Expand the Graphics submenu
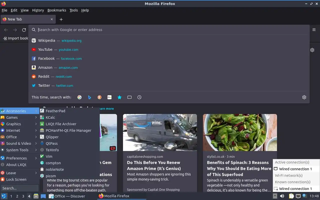This screenshot has width=320, height=200. [x=19, y=124]
